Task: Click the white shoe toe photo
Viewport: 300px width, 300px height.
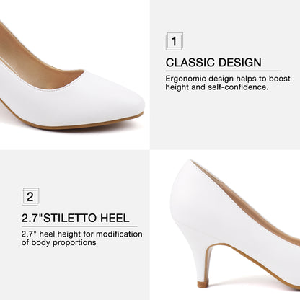Action: click(75, 75)
